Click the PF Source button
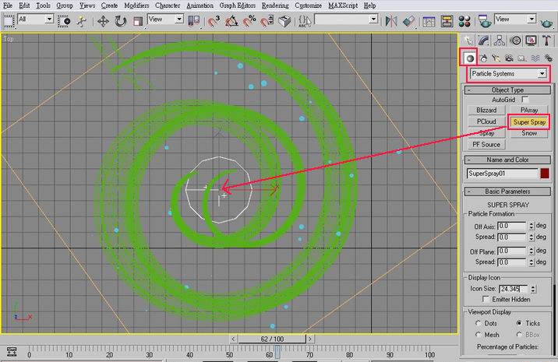 [486, 144]
